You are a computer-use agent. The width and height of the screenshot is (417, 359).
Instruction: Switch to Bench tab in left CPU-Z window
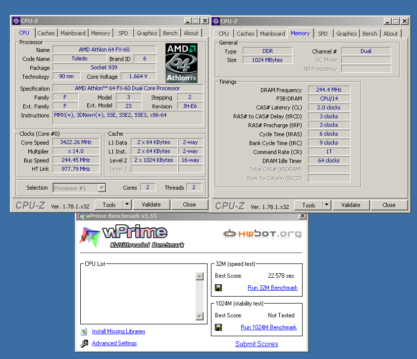[x=170, y=33]
